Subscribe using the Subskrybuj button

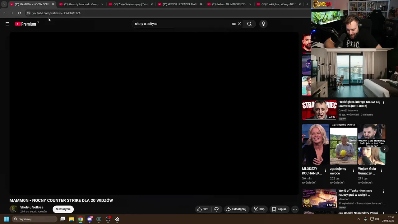coord(63,209)
